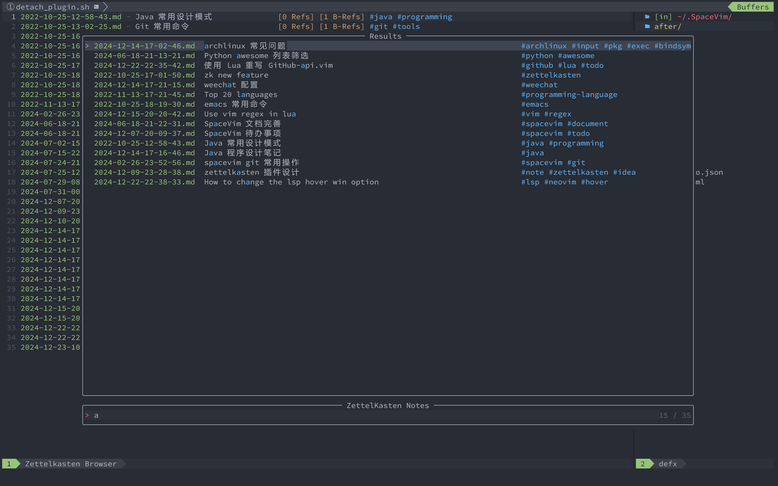Click the open folder icon beside ~/.SpaceVim/
This screenshot has height=486, width=778.
[647, 17]
